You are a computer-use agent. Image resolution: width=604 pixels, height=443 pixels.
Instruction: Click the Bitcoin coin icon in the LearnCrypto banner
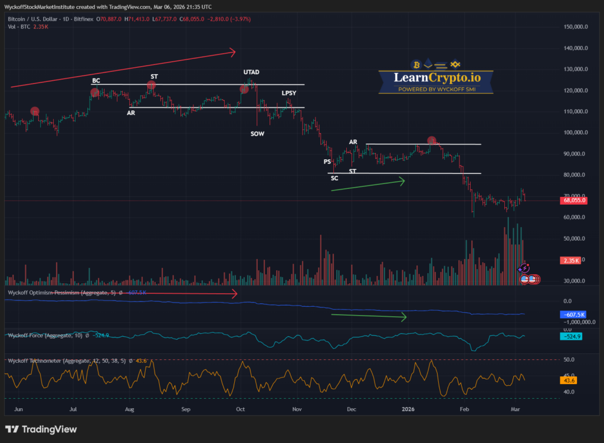(417, 64)
